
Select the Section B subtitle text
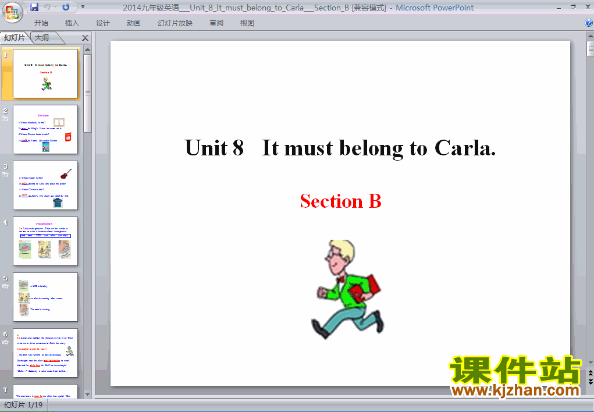pos(340,201)
